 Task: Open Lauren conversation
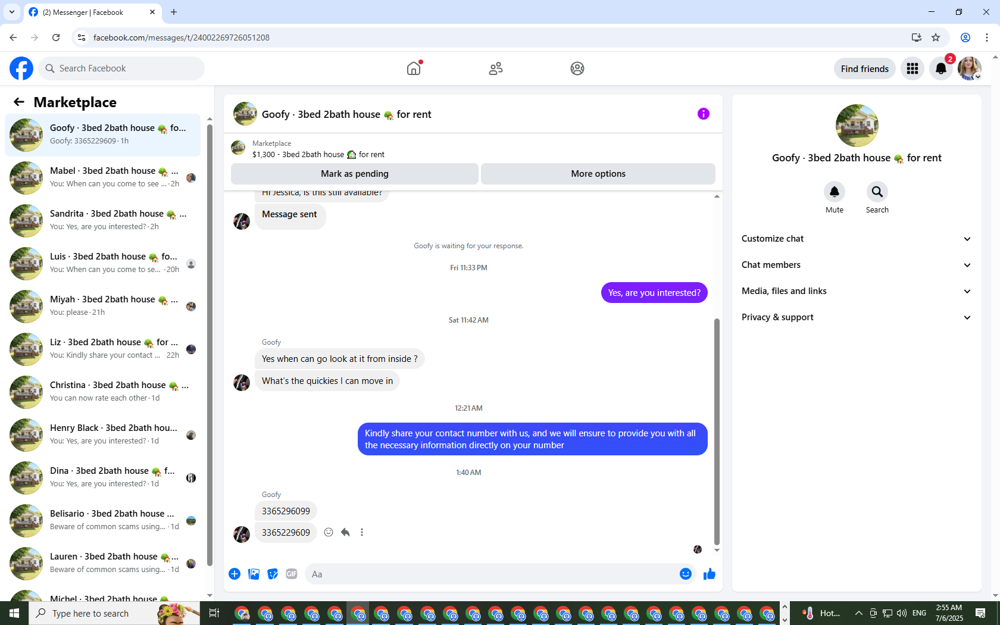click(103, 563)
